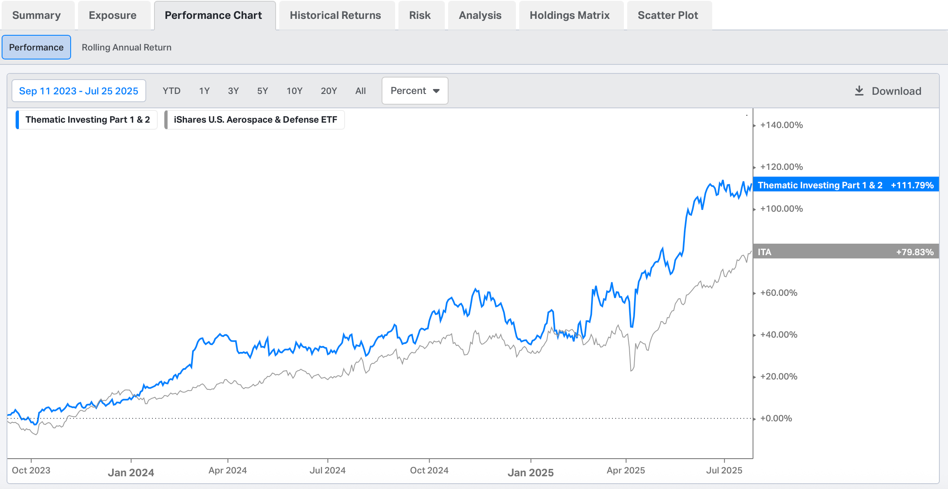Show Rolling Annual Return view

pos(127,47)
